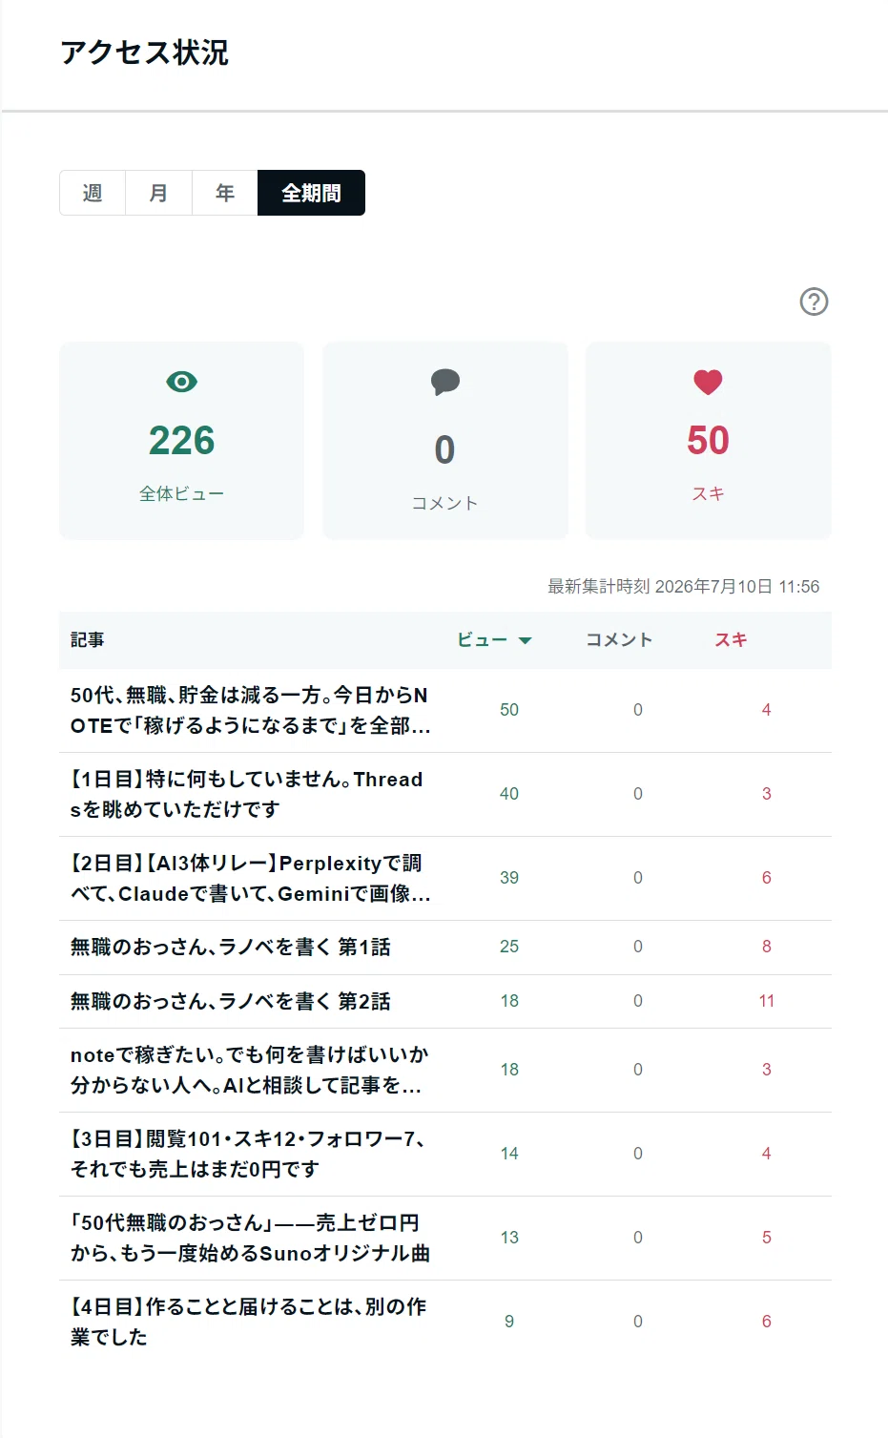Select the 全期間 tab
888x1438 pixels.
point(311,193)
